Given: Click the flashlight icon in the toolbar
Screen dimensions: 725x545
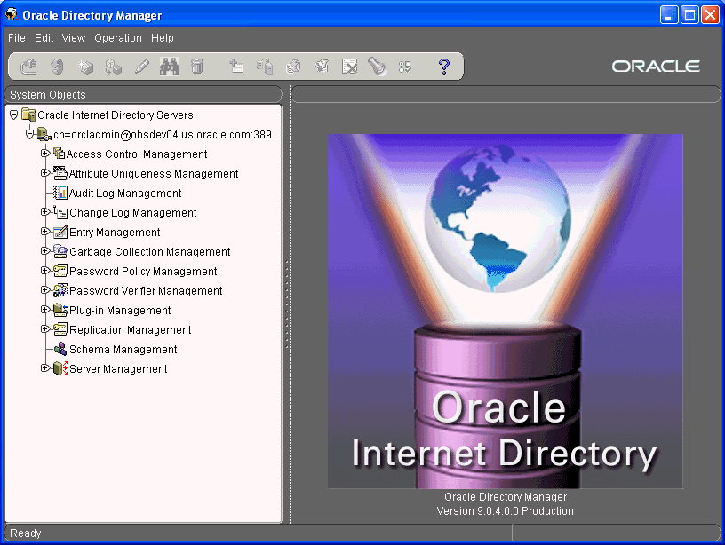Looking at the screenshot, I should [377, 66].
